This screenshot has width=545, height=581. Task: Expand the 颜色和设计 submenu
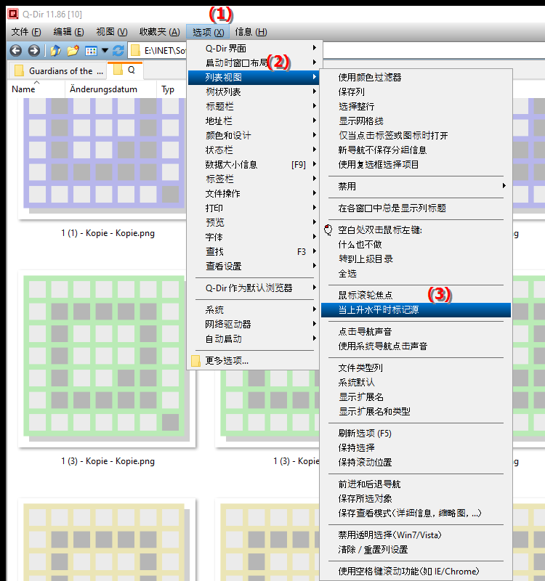pyautogui.click(x=254, y=135)
